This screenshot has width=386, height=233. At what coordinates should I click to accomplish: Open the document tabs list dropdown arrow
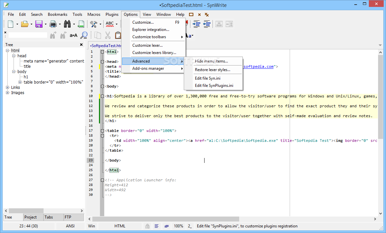(380, 45)
